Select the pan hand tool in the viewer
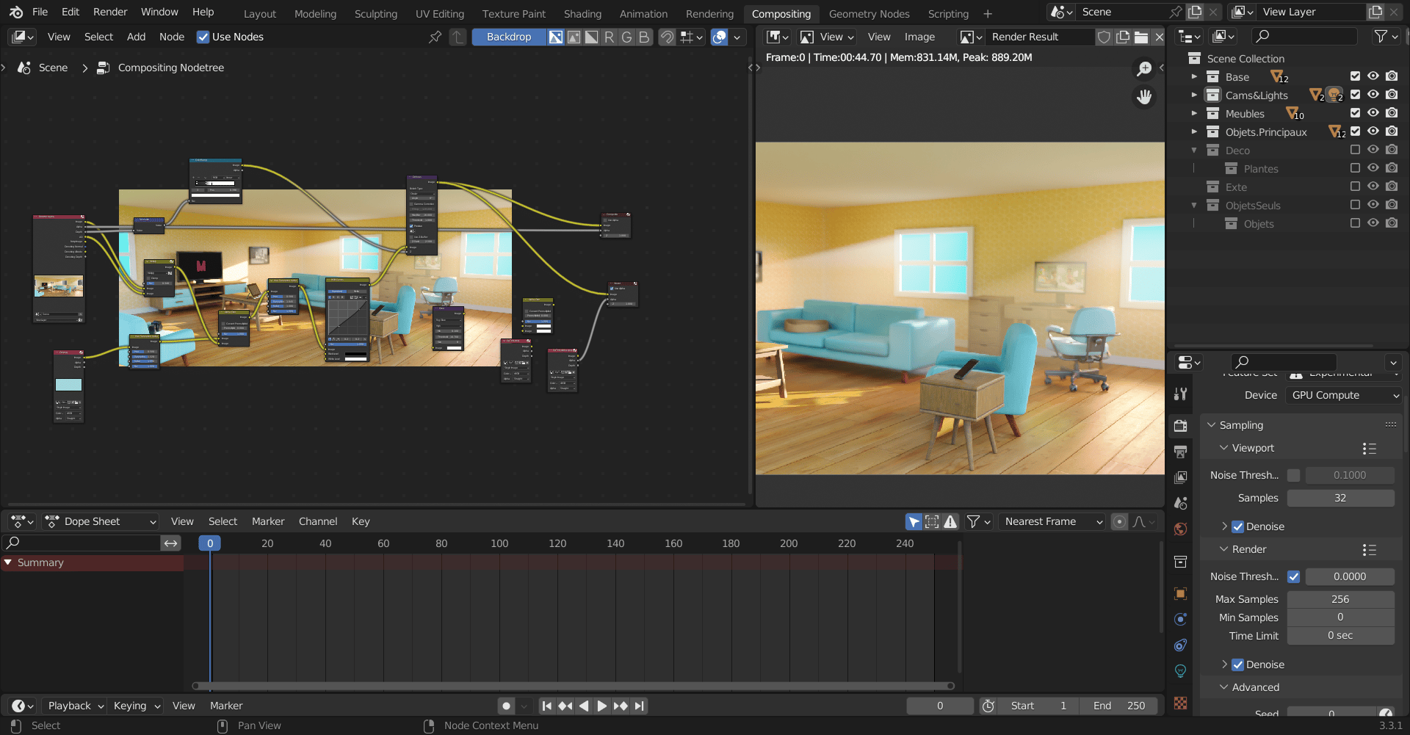Viewport: 1410px width, 735px height. (x=1144, y=97)
